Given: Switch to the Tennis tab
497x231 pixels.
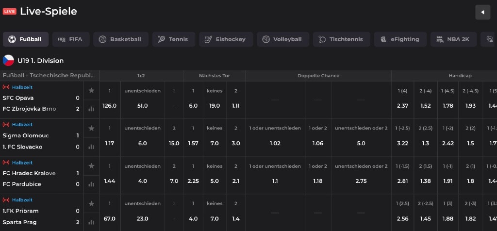Looking at the screenshot, I should tap(174, 39).
